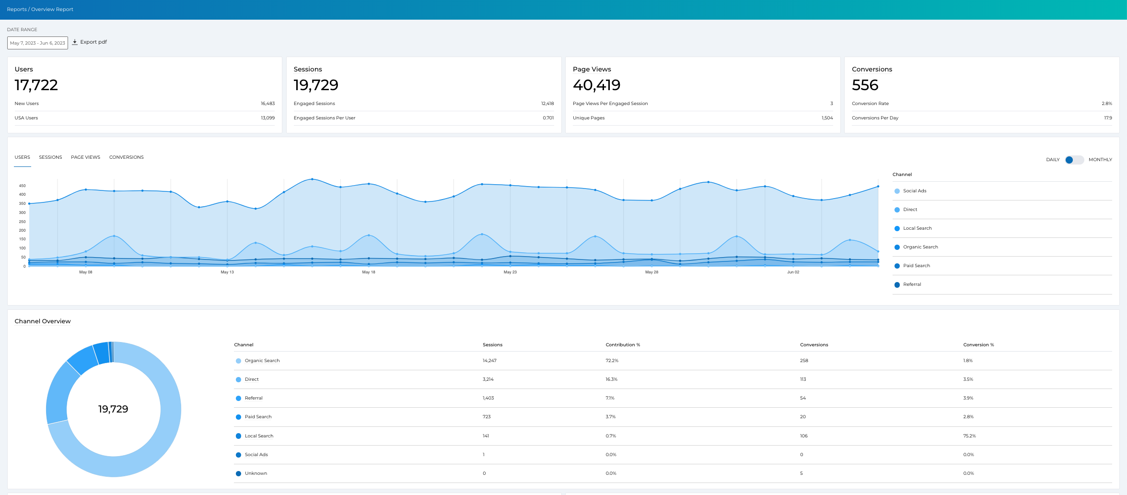
Task: Click Organic Search color dot in table
Action: tap(238, 361)
